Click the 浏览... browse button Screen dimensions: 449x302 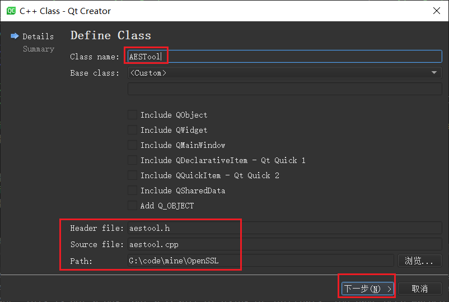tap(420, 261)
